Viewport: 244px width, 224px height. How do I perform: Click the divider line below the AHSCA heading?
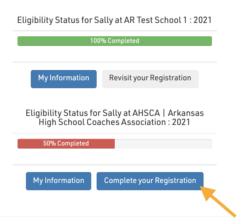(114, 133)
